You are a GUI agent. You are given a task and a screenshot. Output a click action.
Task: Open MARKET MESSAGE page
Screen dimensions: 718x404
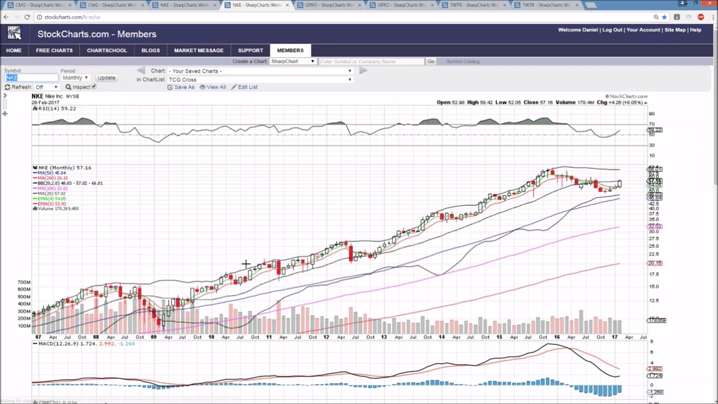[x=199, y=50]
